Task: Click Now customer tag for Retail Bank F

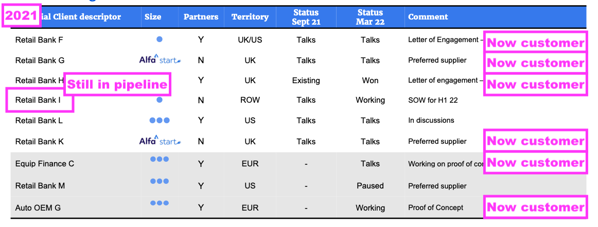Action: 535,43
